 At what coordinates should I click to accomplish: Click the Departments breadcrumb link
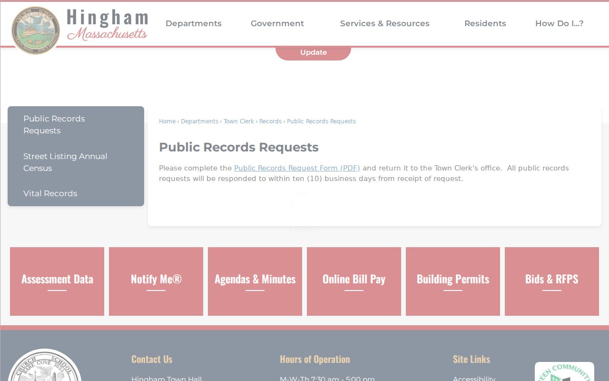click(x=200, y=121)
